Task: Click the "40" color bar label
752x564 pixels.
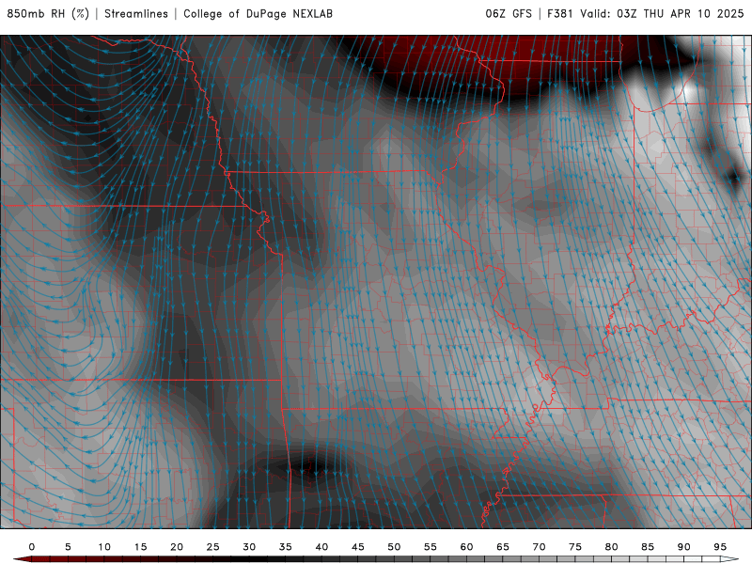Action: (321, 547)
